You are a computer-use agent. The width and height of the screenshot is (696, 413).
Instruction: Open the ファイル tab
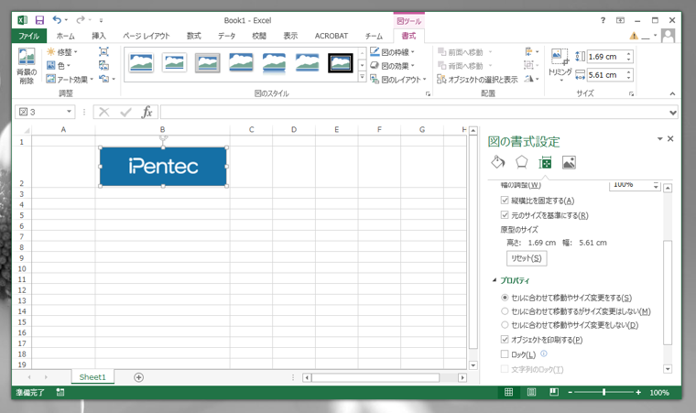29,36
